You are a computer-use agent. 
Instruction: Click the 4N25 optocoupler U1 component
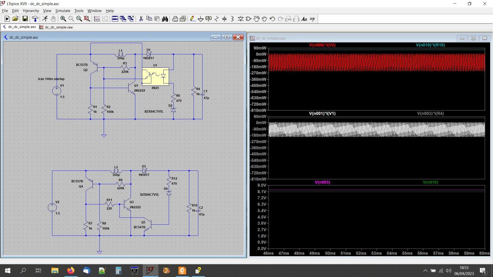155,77
